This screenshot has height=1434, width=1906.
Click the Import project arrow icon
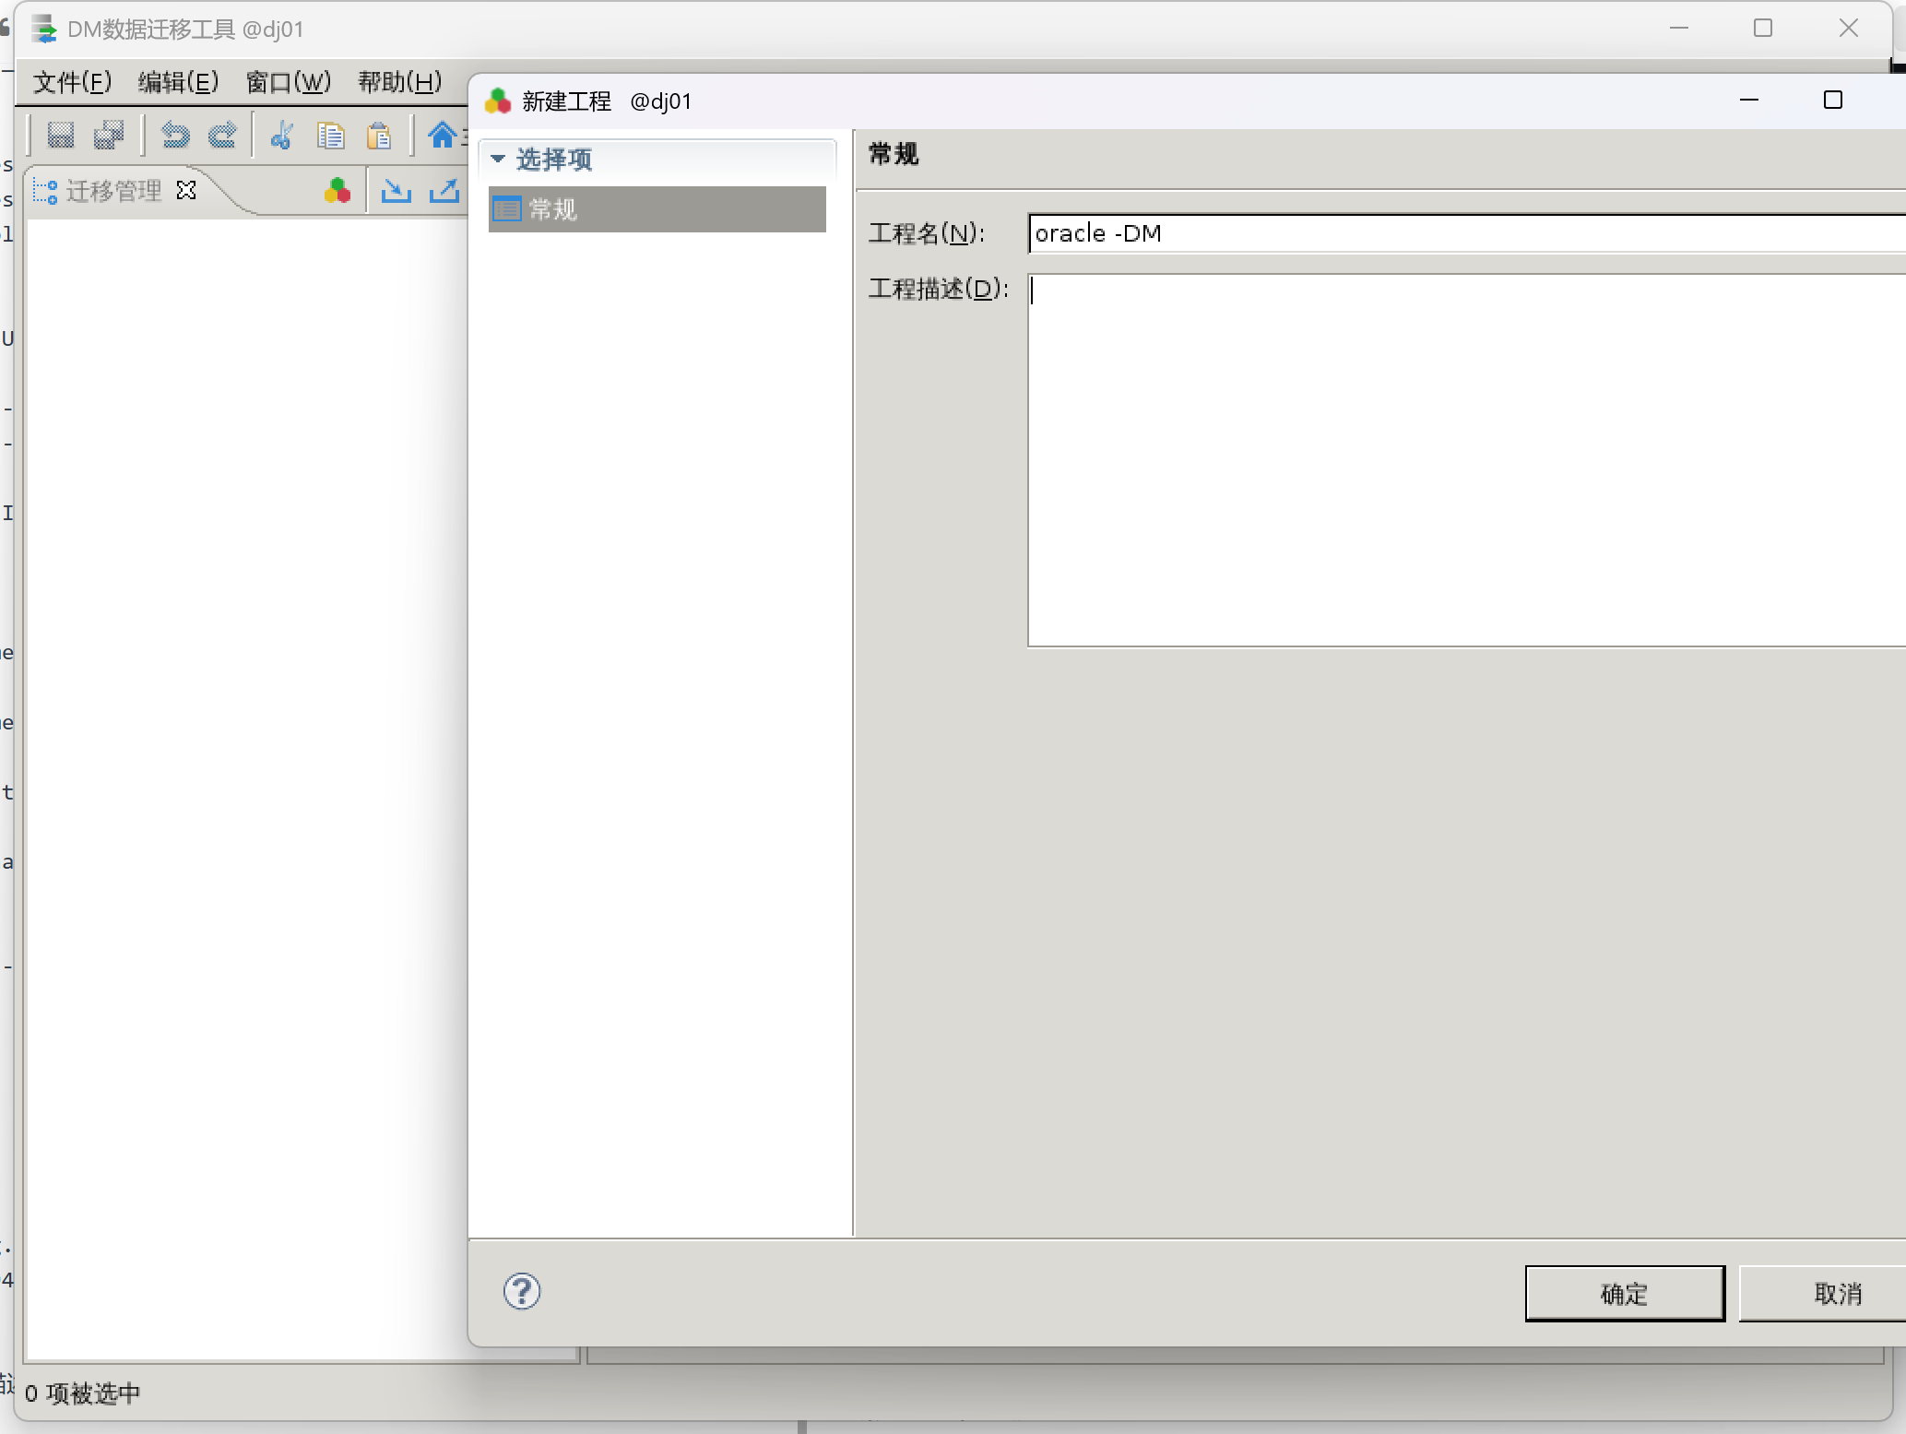[397, 191]
